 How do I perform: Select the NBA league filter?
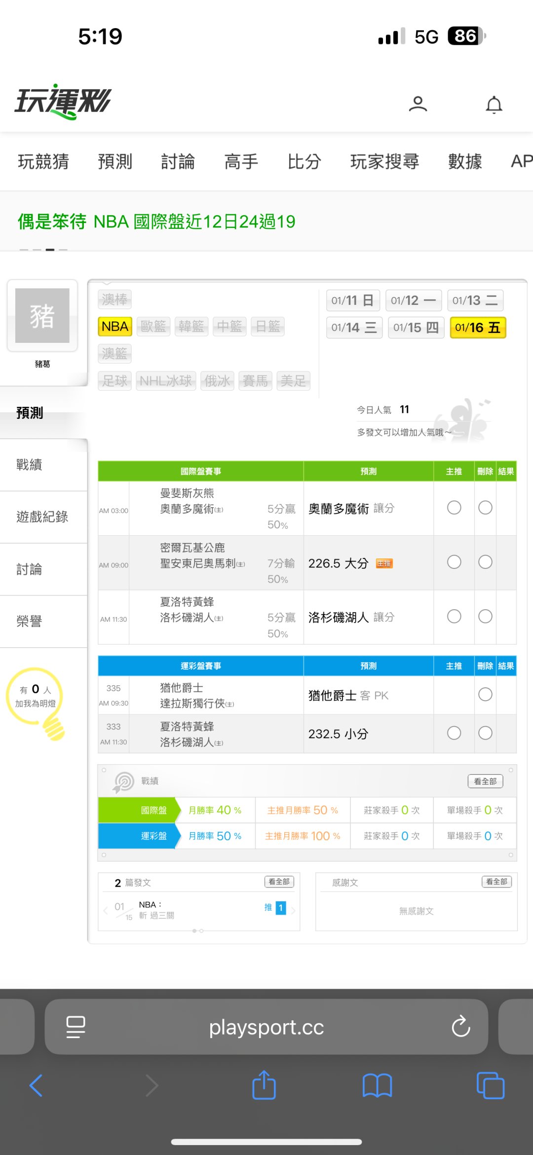115,327
